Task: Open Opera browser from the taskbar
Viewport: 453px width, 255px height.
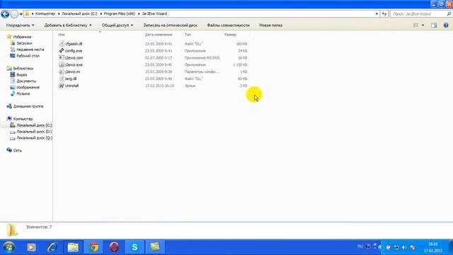Action: click(x=115, y=247)
